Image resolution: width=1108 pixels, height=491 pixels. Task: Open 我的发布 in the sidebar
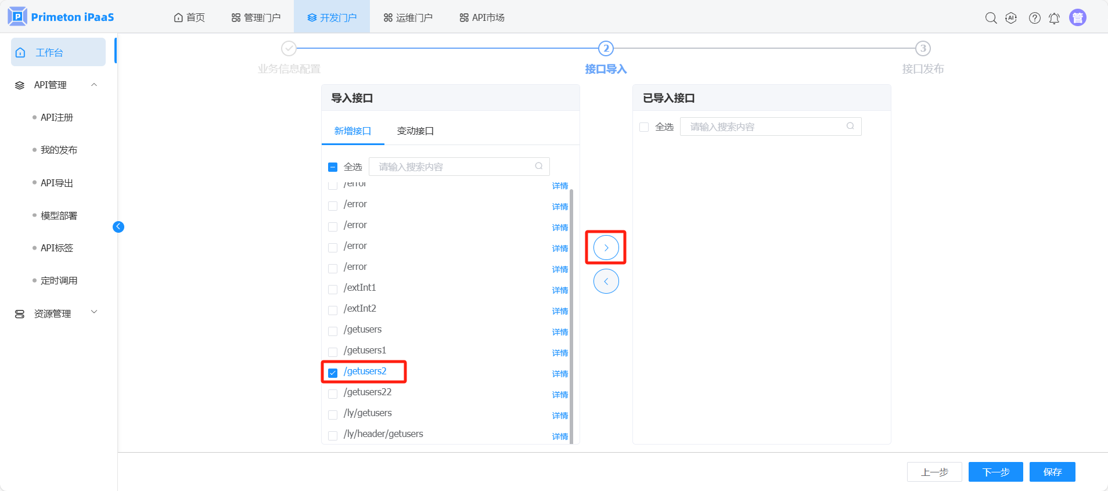click(x=59, y=150)
